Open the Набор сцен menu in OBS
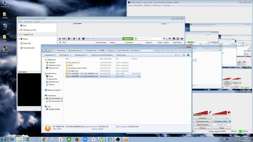Viewport: 253px width, 142px height. click(157, 5)
